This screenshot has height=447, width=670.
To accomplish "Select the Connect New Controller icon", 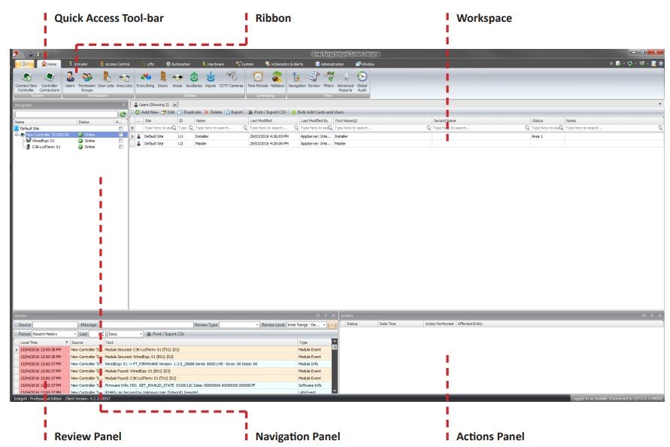I will click(x=28, y=80).
